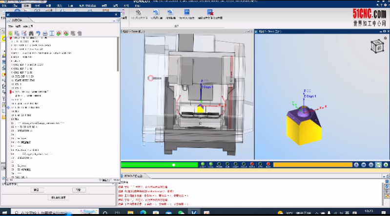Click the green check icon in editor toolbar
390x216 pixels.
pyautogui.click(x=10, y=33)
